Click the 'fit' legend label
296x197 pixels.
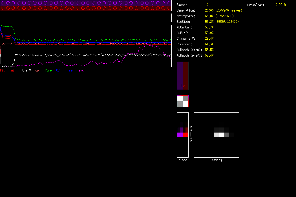coord(3,70)
